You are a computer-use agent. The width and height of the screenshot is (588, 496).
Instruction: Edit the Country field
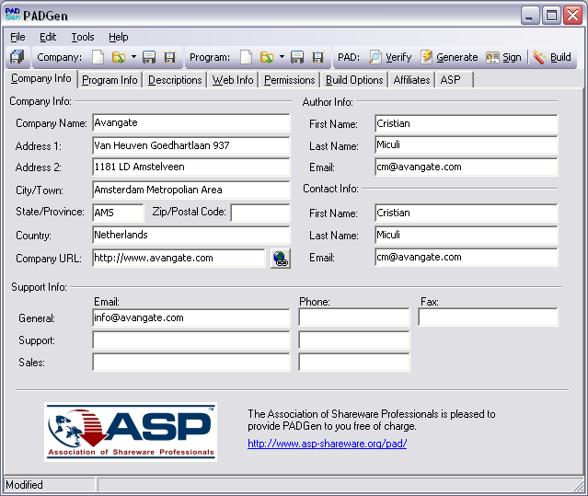click(190, 235)
